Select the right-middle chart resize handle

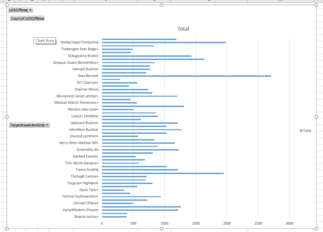click(x=317, y=117)
